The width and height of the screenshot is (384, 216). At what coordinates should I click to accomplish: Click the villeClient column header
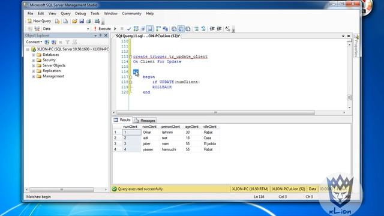click(210, 127)
